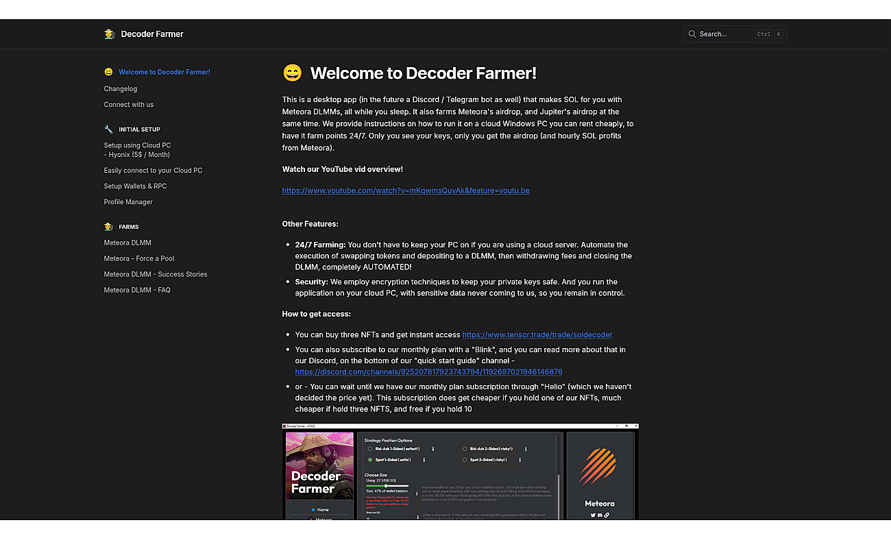
Task: Select Bid-Ask 2-Sided (risky) radio button
Action: pyautogui.click(x=465, y=449)
